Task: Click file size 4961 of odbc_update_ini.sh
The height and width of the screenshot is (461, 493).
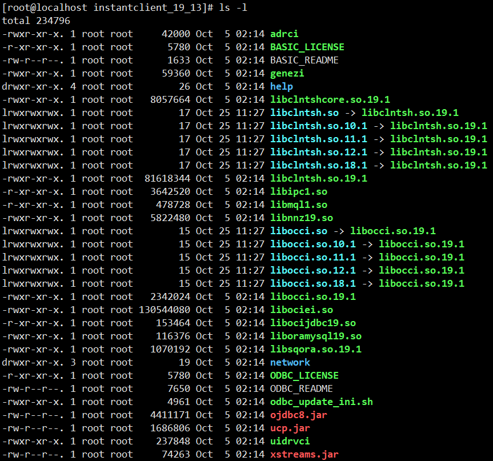Action: click(x=179, y=402)
